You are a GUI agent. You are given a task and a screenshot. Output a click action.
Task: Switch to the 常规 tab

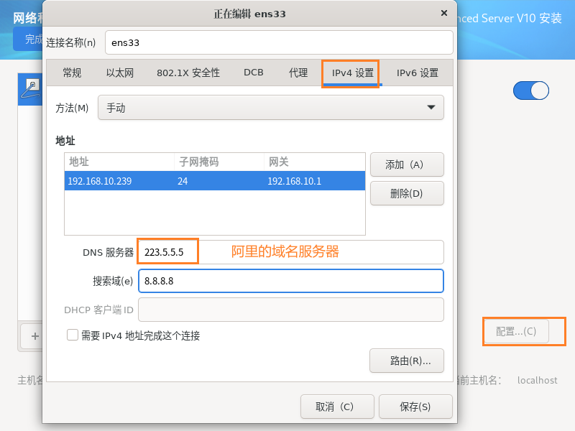[72, 73]
